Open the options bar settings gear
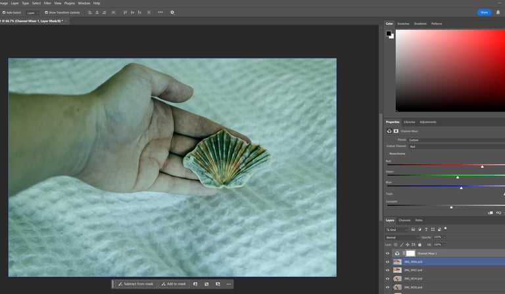Viewport: 505px width, 294px height. point(172,12)
